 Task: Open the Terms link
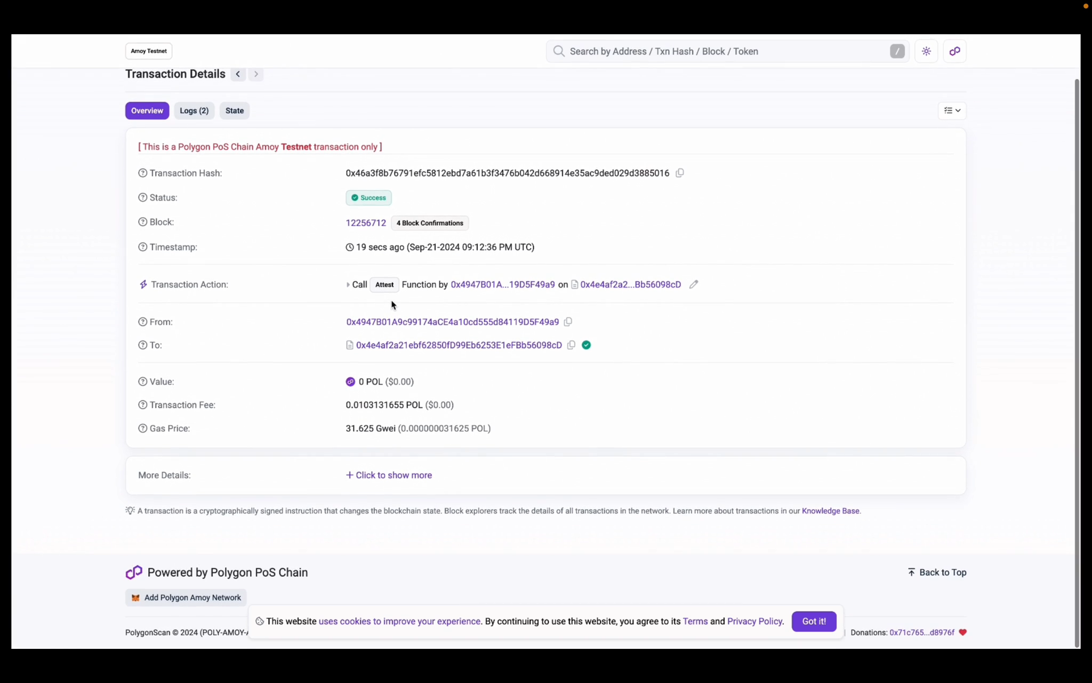point(695,621)
